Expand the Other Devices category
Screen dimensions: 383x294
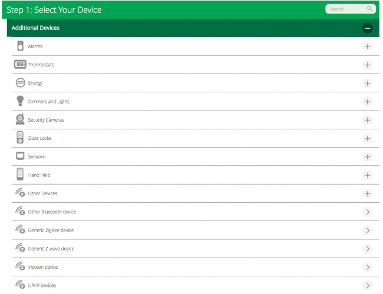[x=367, y=194]
